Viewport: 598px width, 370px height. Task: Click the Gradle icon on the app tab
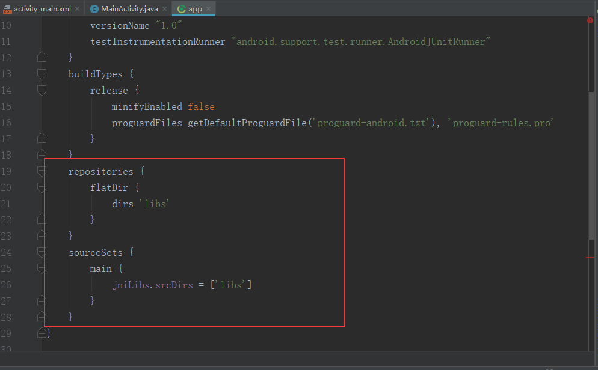[x=180, y=9]
